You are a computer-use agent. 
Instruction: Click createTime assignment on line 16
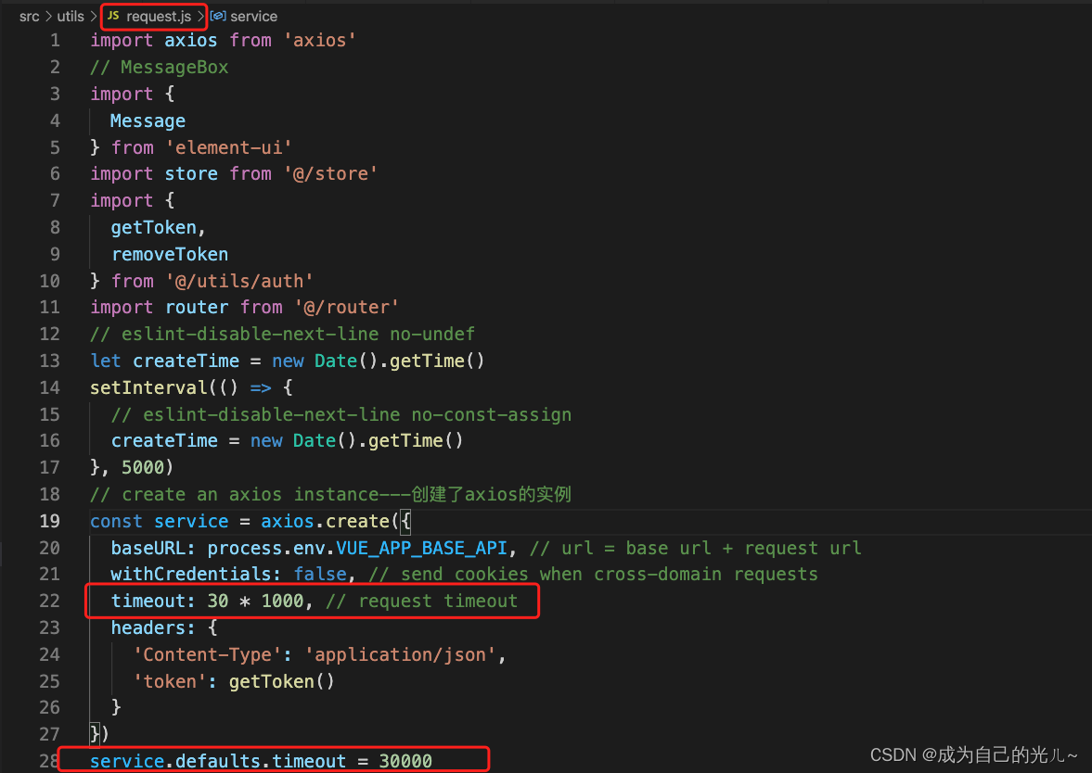[x=164, y=441]
